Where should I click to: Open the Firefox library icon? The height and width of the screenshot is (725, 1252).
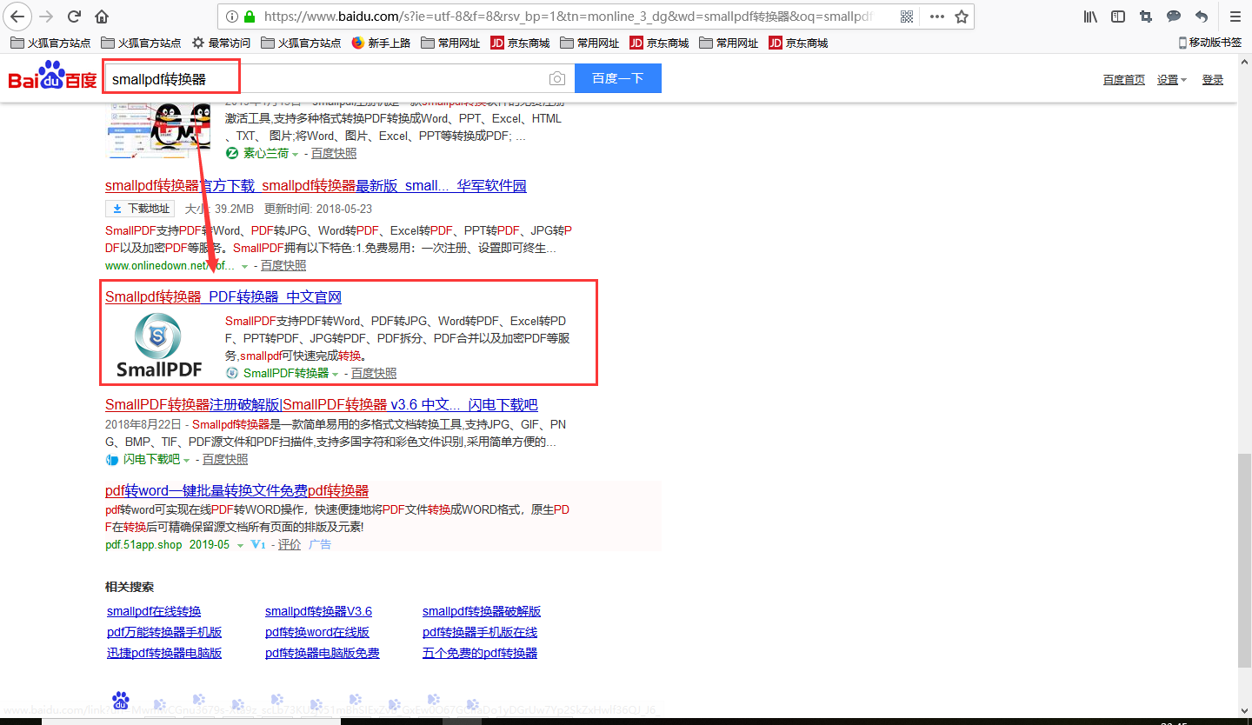click(1090, 17)
